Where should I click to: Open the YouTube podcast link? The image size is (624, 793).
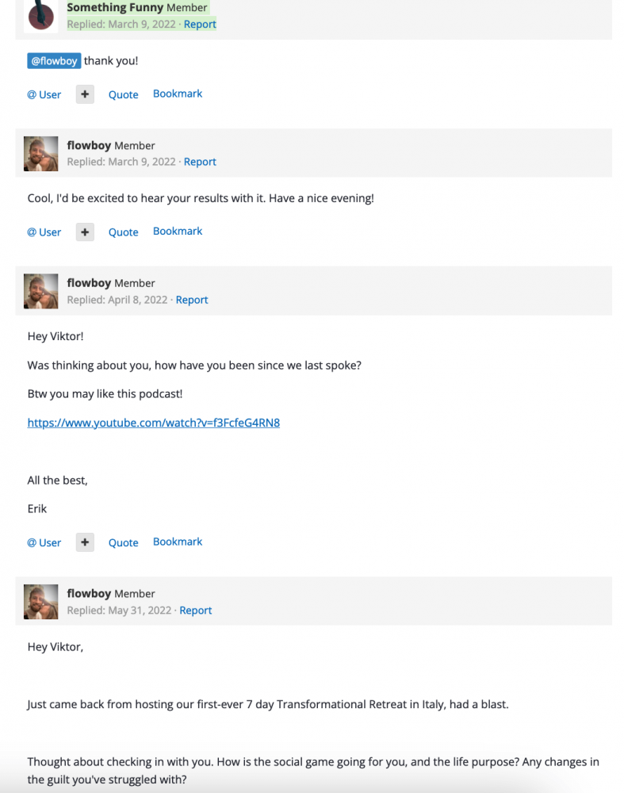(154, 423)
